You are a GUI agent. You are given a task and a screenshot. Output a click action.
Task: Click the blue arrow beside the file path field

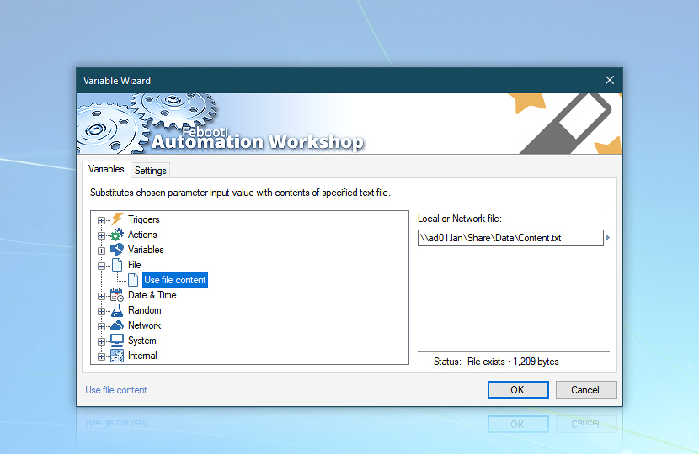[607, 238]
